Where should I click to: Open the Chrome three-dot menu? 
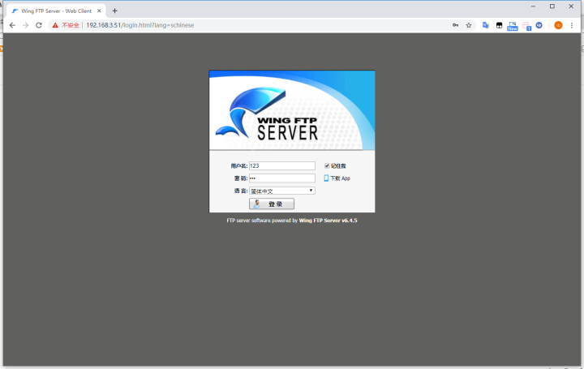[572, 25]
